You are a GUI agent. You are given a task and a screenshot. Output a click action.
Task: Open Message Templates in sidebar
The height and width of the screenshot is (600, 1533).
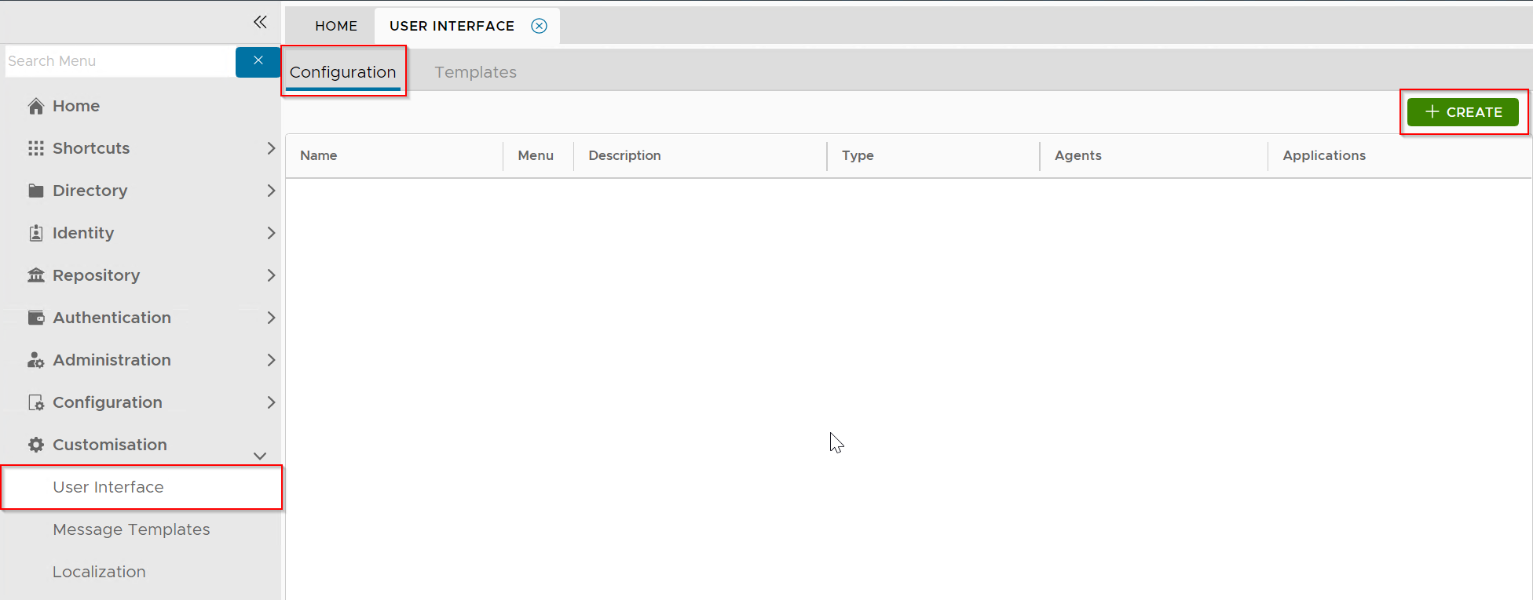pos(131,529)
